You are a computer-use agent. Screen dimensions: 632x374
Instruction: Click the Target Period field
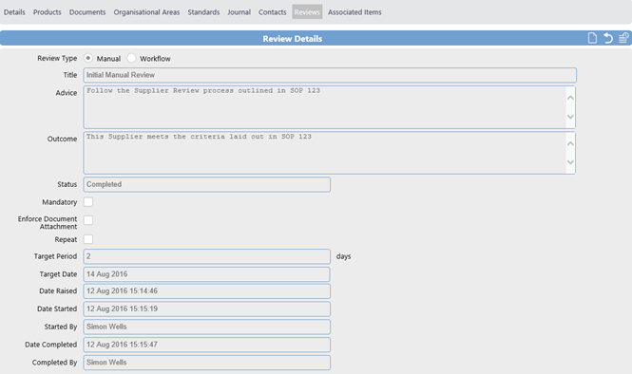coord(207,256)
